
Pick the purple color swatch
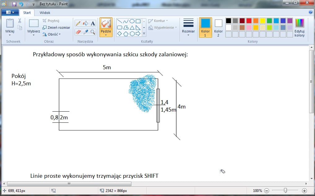(290, 21)
